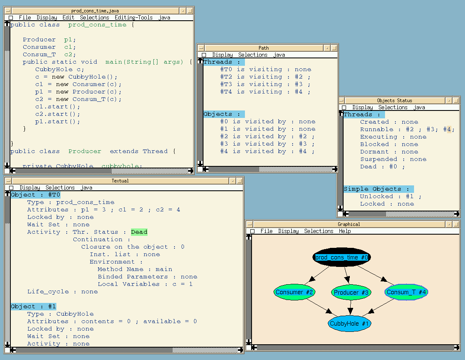Screen dimensions: 465x360
Task: Click the Objects header in Path window
Action: click(x=224, y=114)
